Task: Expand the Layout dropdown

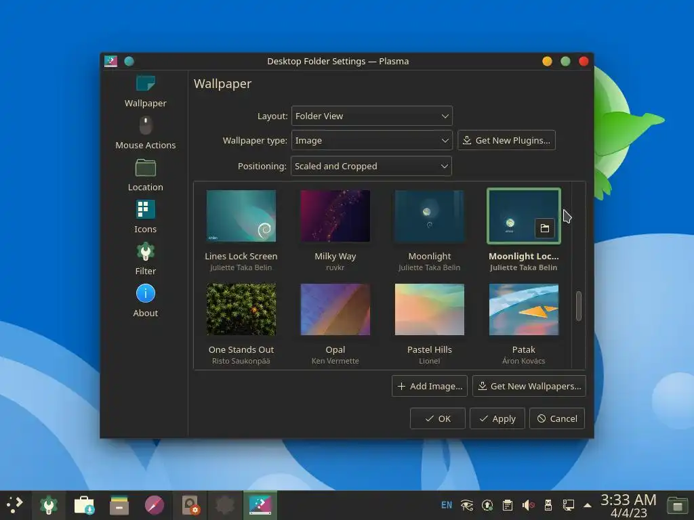Action: click(x=372, y=116)
